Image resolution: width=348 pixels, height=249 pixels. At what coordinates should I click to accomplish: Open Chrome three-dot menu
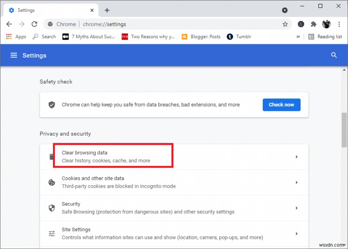(x=338, y=24)
